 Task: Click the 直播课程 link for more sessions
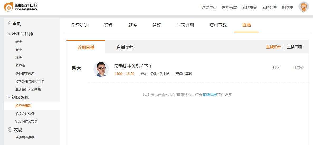point(210,95)
